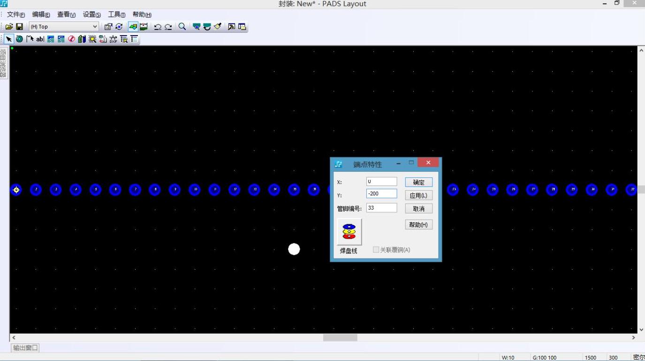
Task: Click the Open file folder icon
Action: point(9,27)
